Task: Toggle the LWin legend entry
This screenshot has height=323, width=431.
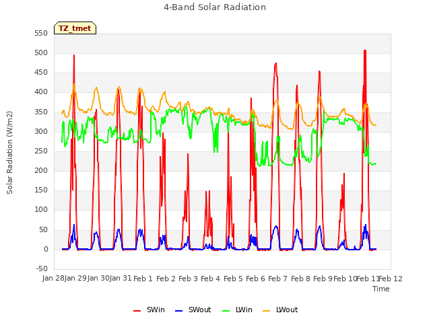Action: click(x=237, y=310)
